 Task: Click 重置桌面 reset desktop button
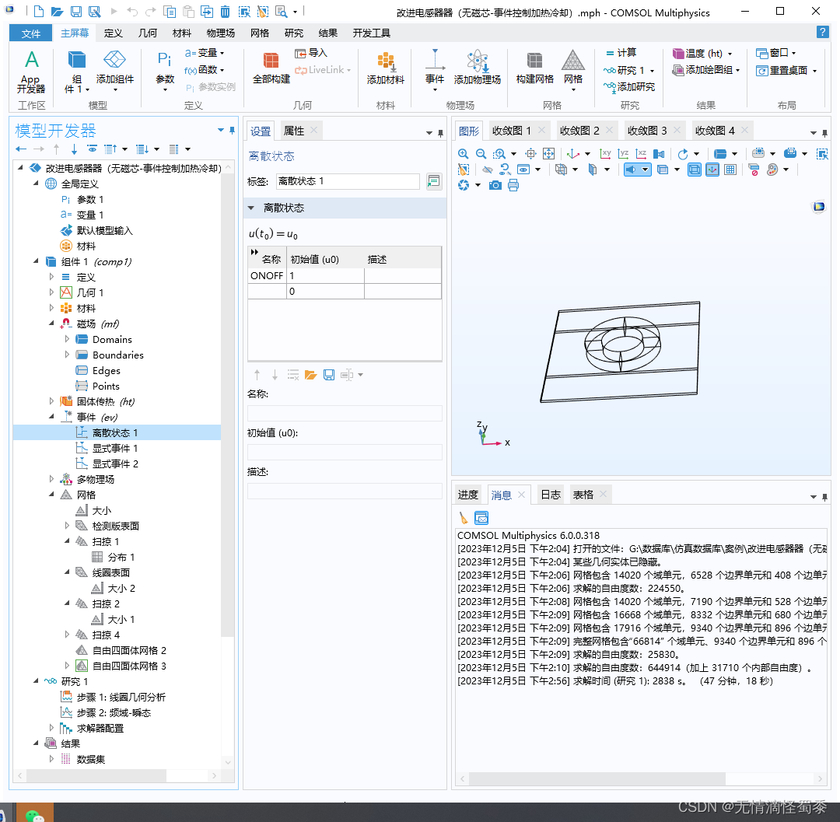point(786,70)
